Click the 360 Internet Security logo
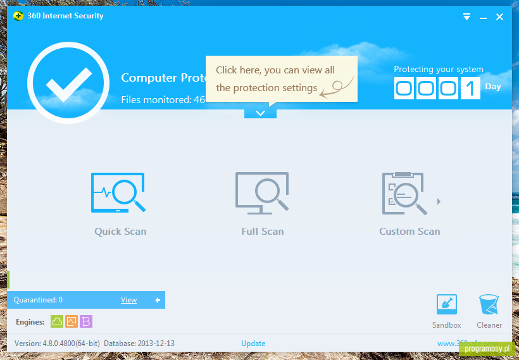The width and height of the screenshot is (519, 360). (18, 16)
